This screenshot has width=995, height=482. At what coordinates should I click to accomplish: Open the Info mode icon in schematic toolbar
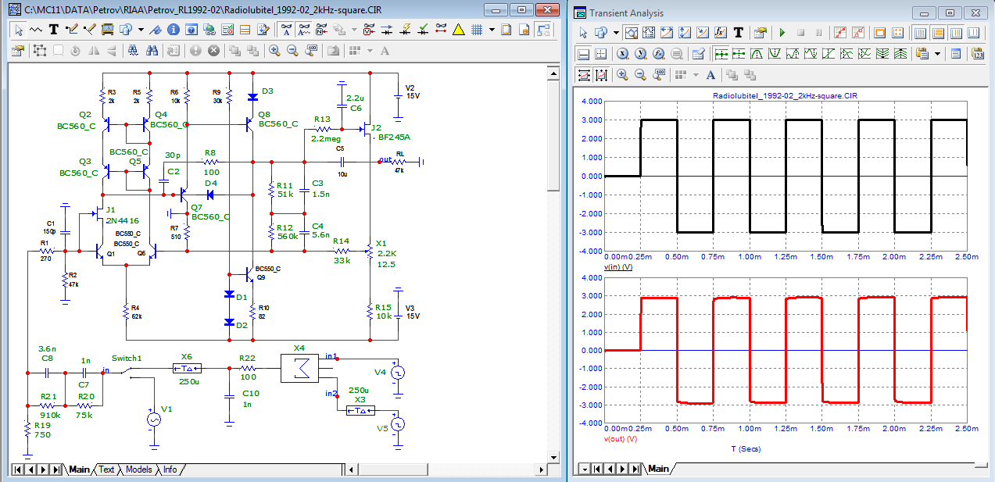click(x=172, y=30)
